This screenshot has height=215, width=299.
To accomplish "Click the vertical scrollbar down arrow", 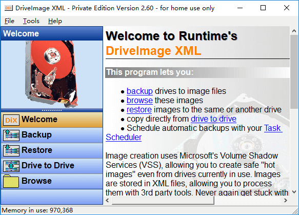I will pyautogui.click(x=294, y=192).
